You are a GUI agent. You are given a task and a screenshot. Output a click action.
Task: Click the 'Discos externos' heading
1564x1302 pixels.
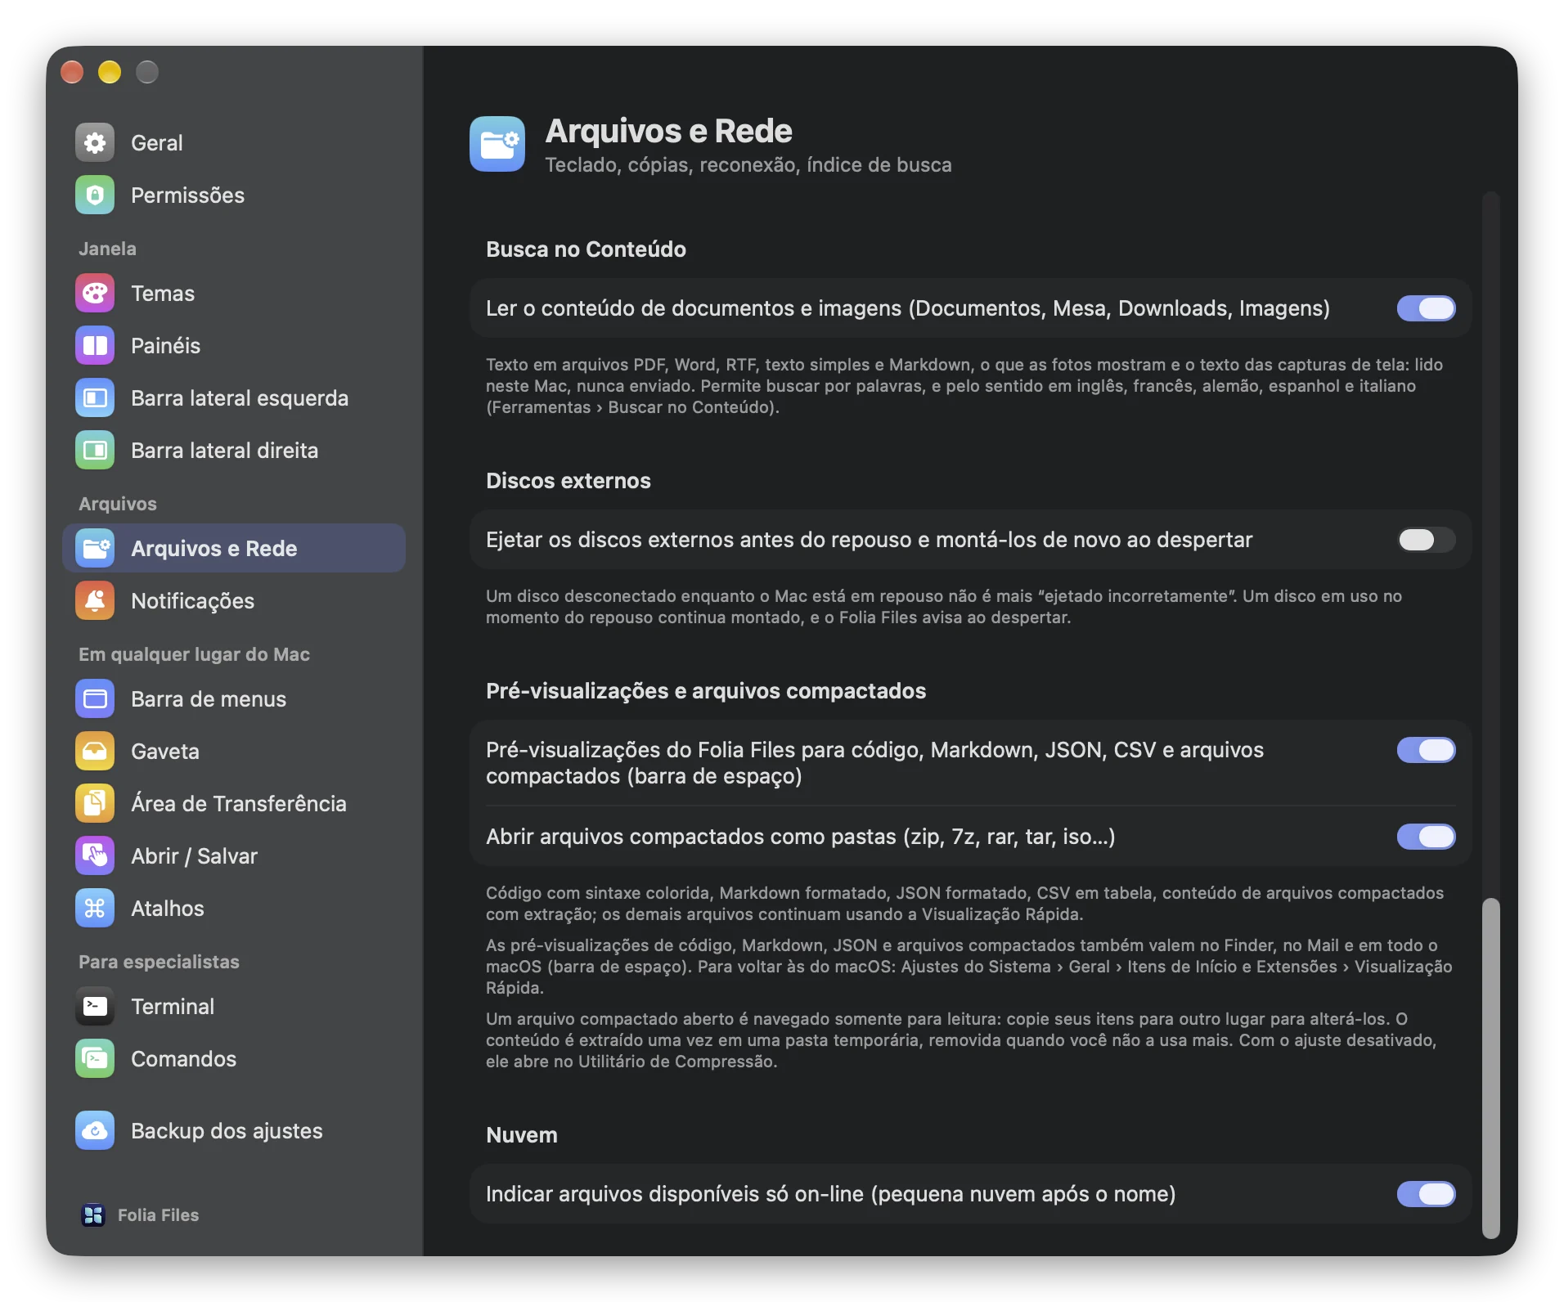click(569, 481)
